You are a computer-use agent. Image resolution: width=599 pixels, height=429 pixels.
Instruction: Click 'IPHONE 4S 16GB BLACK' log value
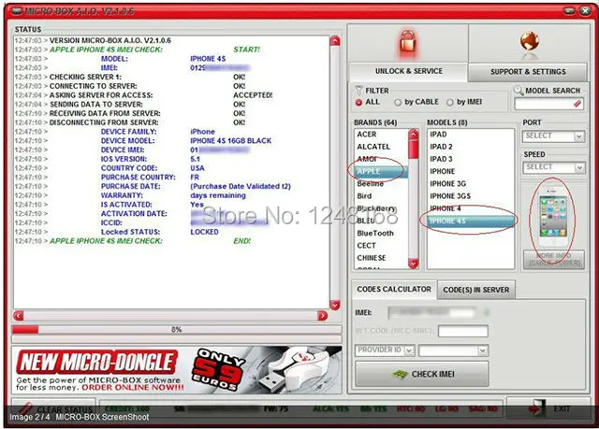coord(231,141)
